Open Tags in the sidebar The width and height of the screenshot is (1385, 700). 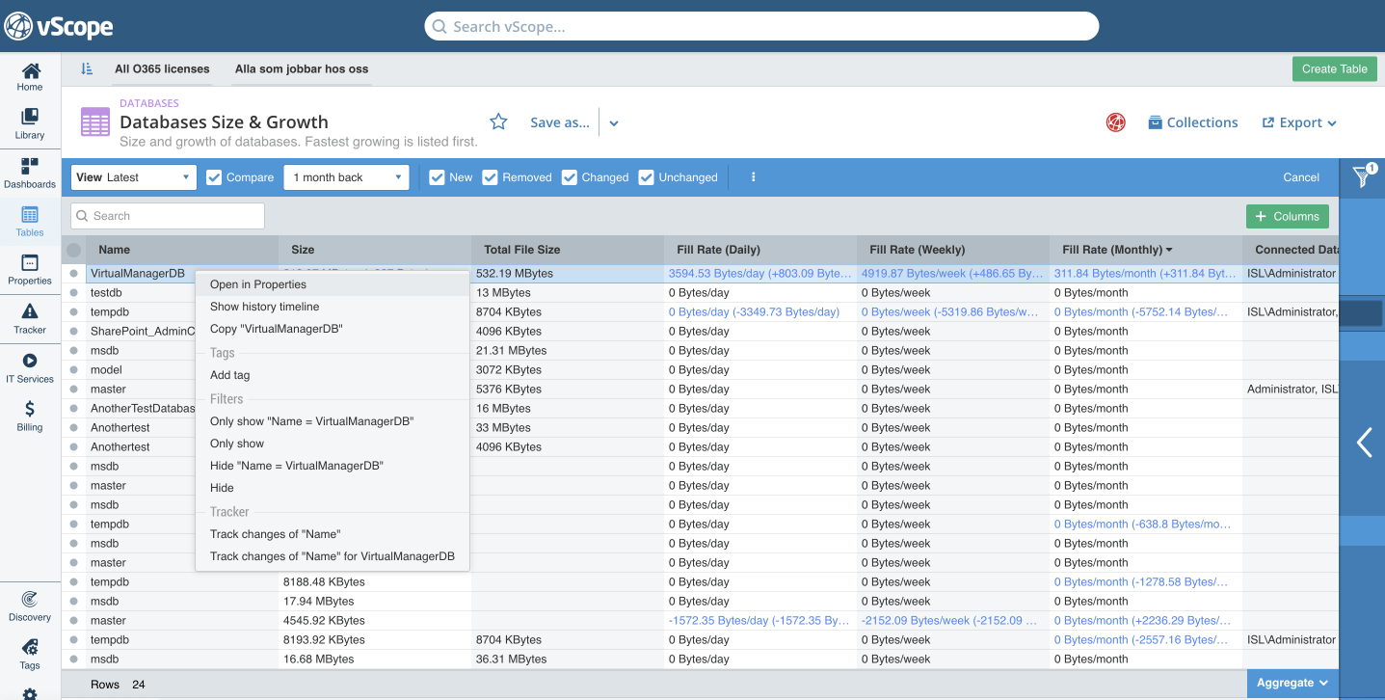(x=30, y=655)
